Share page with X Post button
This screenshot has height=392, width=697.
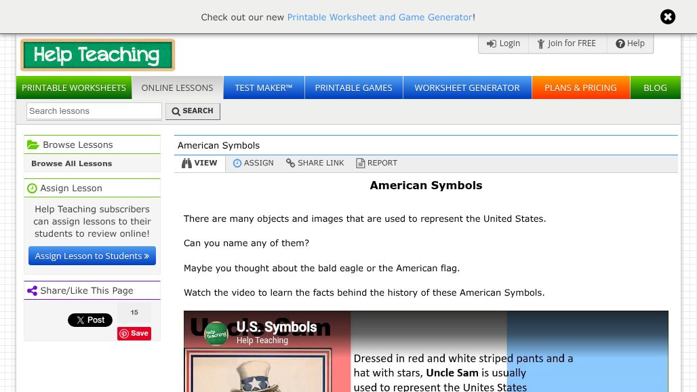click(90, 320)
